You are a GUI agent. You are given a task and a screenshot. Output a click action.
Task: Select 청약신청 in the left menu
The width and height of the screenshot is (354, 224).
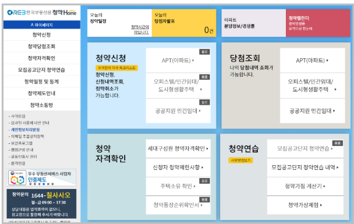click(x=42, y=35)
